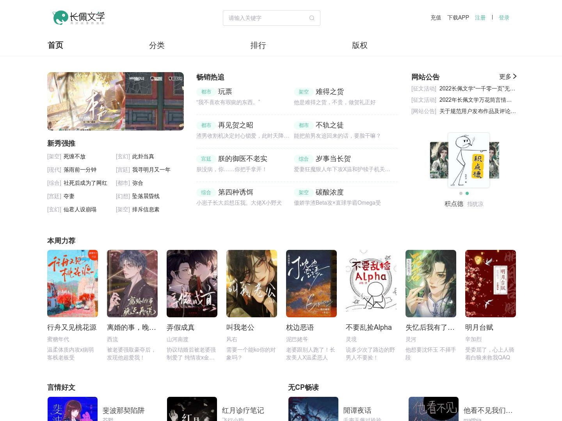Click the 明月台赋 cover image

pos(490,283)
